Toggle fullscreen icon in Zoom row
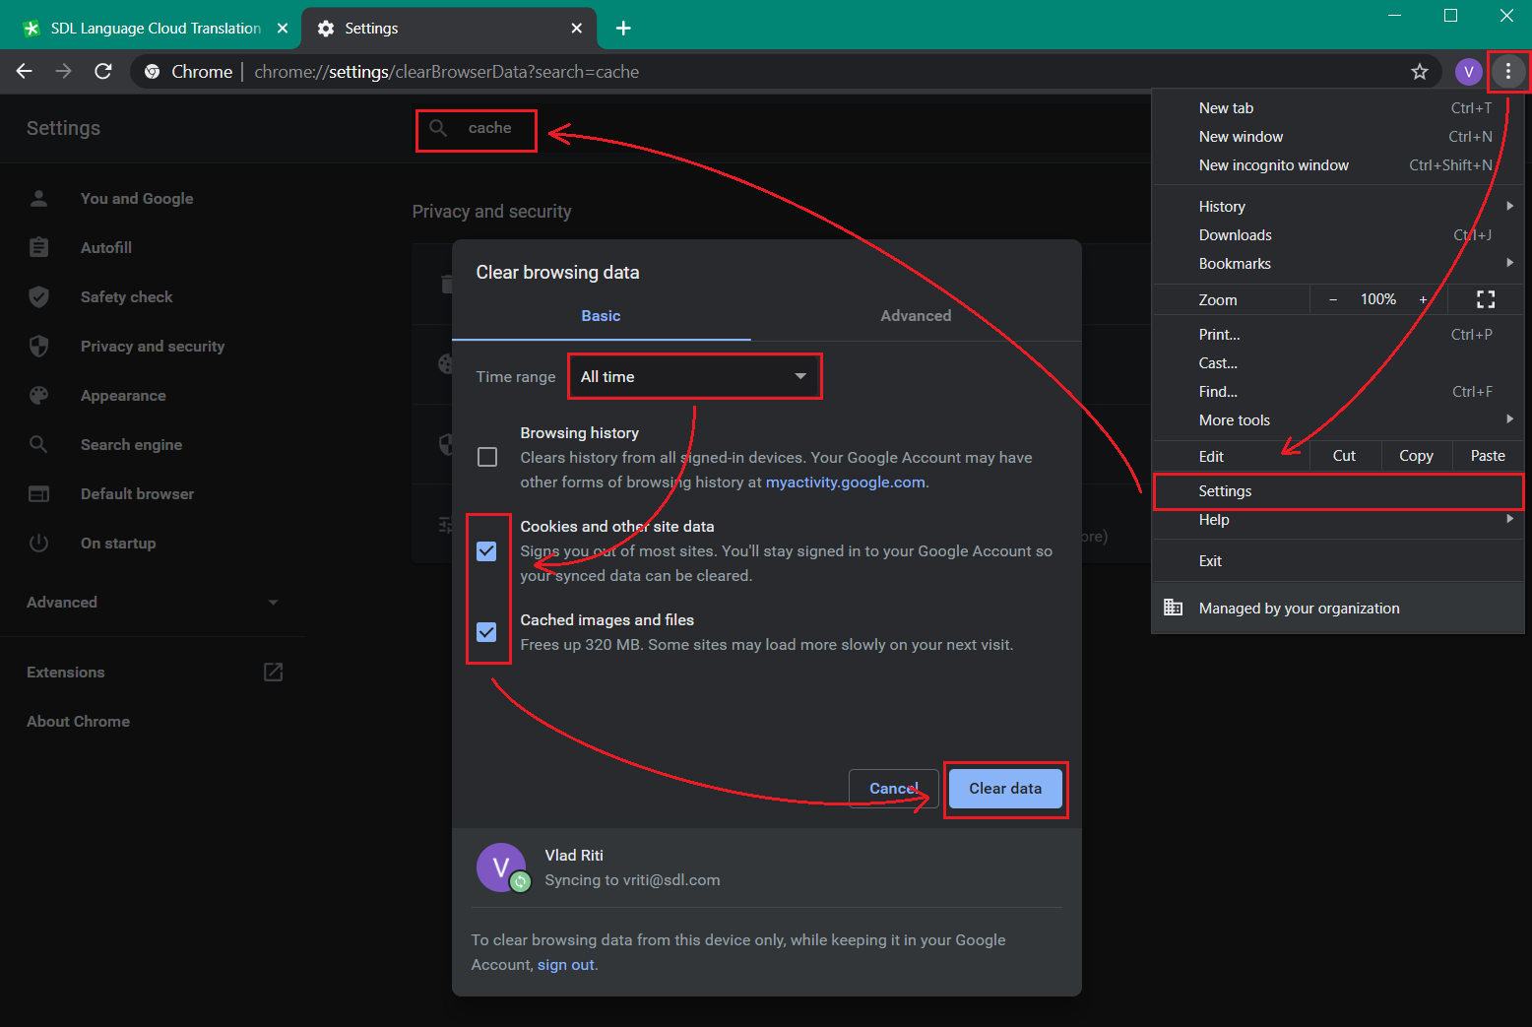The image size is (1532, 1027). point(1486,299)
